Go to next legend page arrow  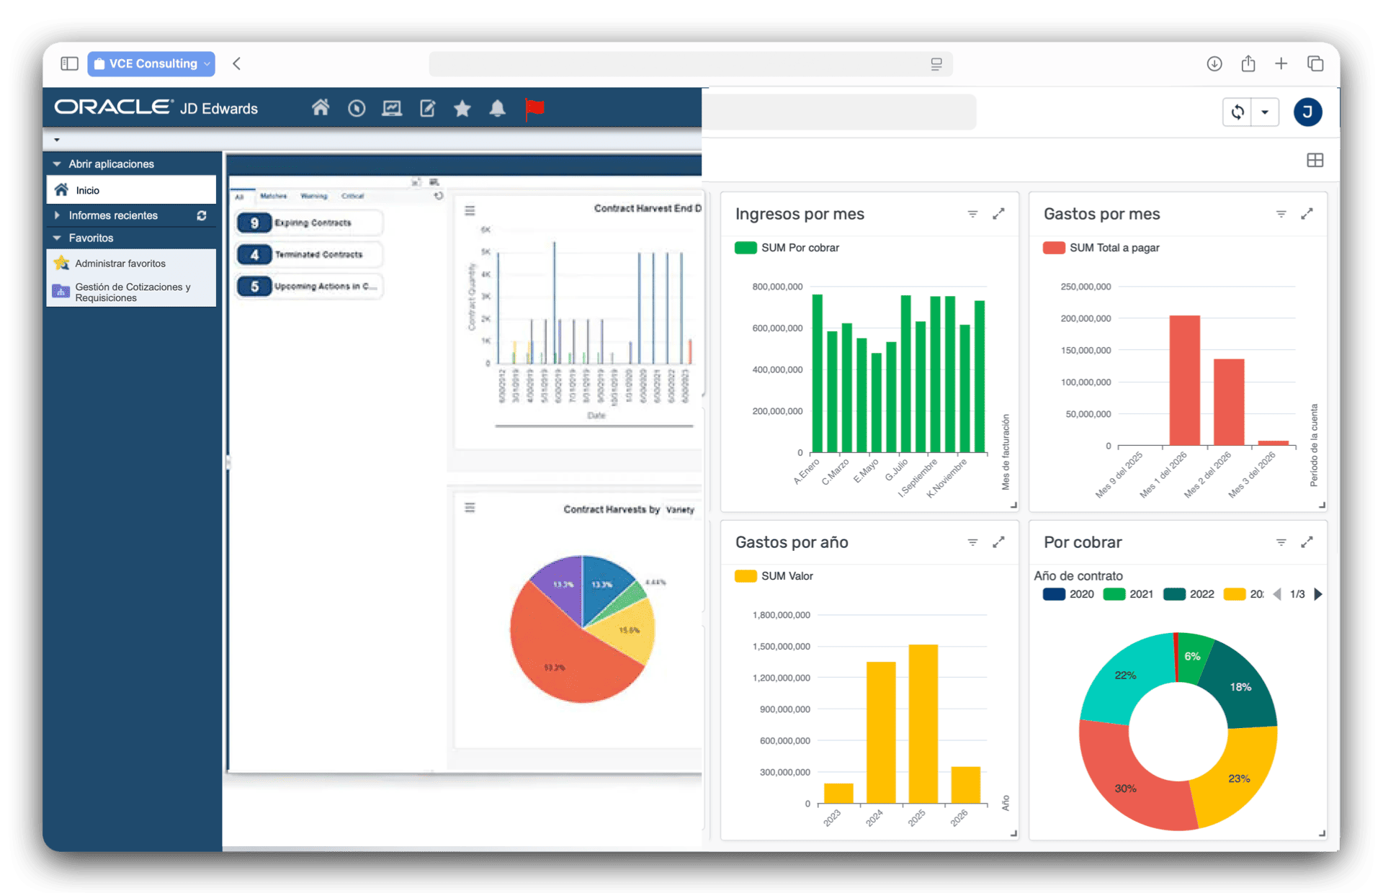tap(1318, 594)
